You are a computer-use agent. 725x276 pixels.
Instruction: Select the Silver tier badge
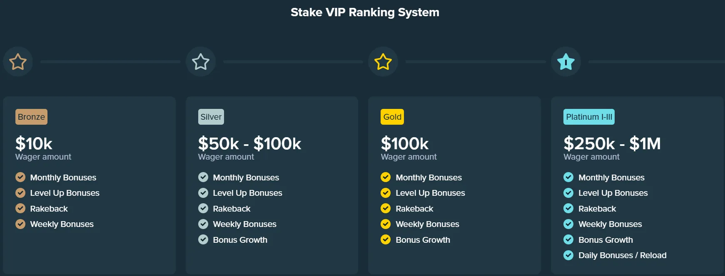(x=211, y=117)
